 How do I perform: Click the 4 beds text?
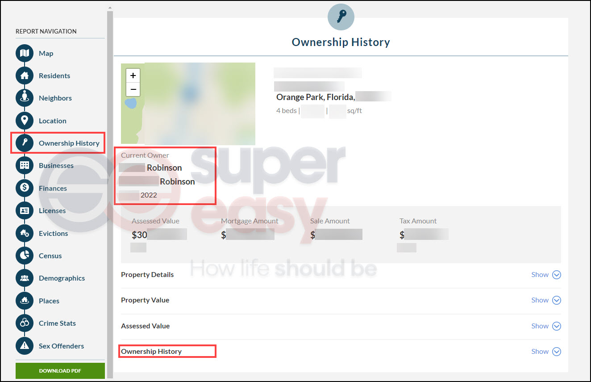pyautogui.click(x=286, y=110)
